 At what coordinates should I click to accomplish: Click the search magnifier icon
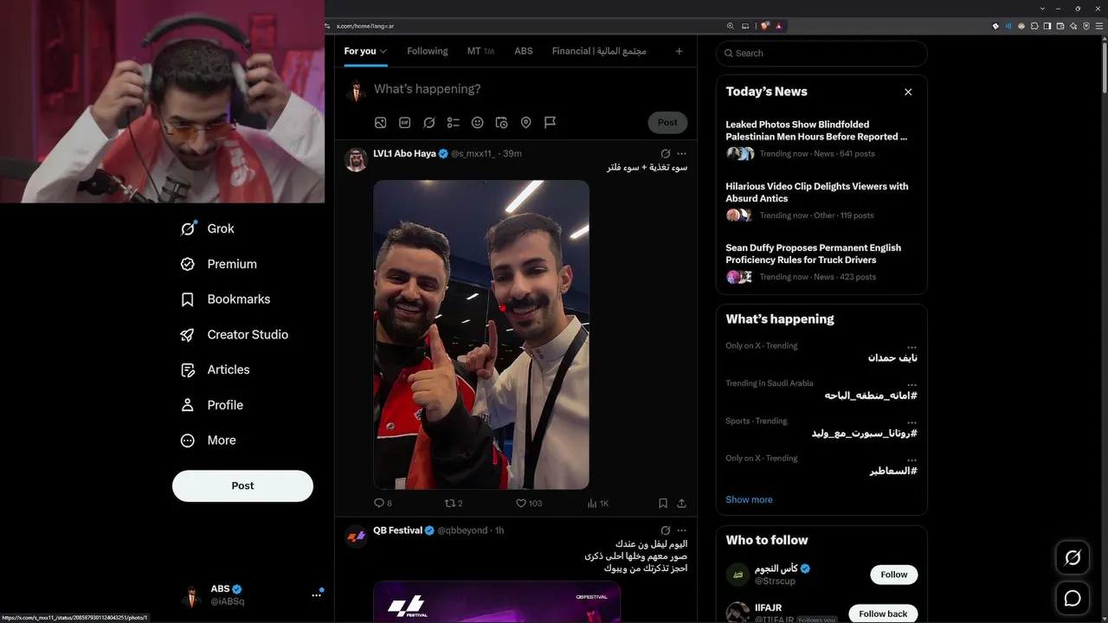pyautogui.click(x=728, y=53)
